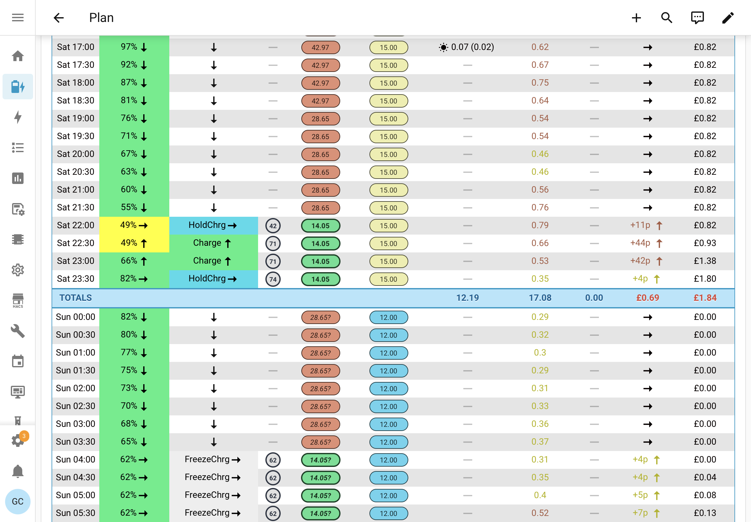Click the FreezeChrg state at Sun 05:30
This screenshot has height=522, width=751.
[214, 513]
